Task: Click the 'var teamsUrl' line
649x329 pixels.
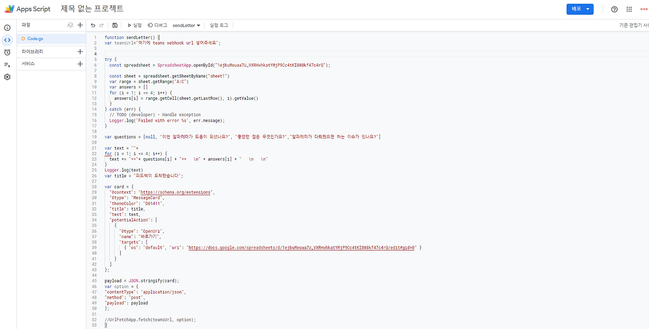Action: tap(163, 43)
